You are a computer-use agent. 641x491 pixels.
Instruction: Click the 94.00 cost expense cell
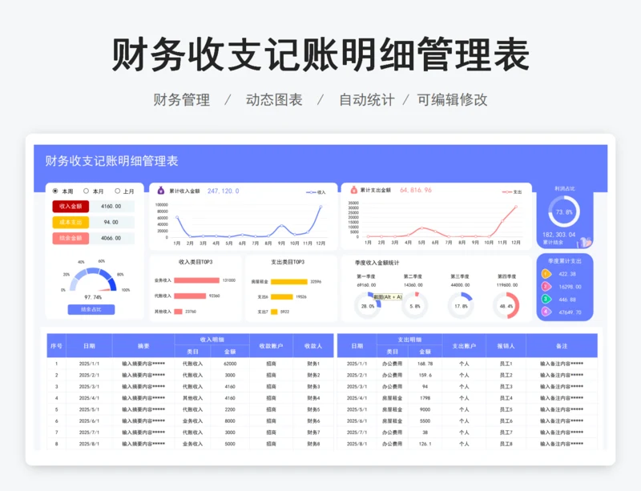(111, 223)
